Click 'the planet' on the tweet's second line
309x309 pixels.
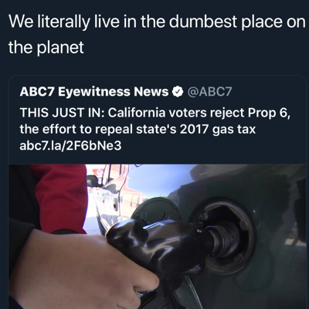point(46,48)
